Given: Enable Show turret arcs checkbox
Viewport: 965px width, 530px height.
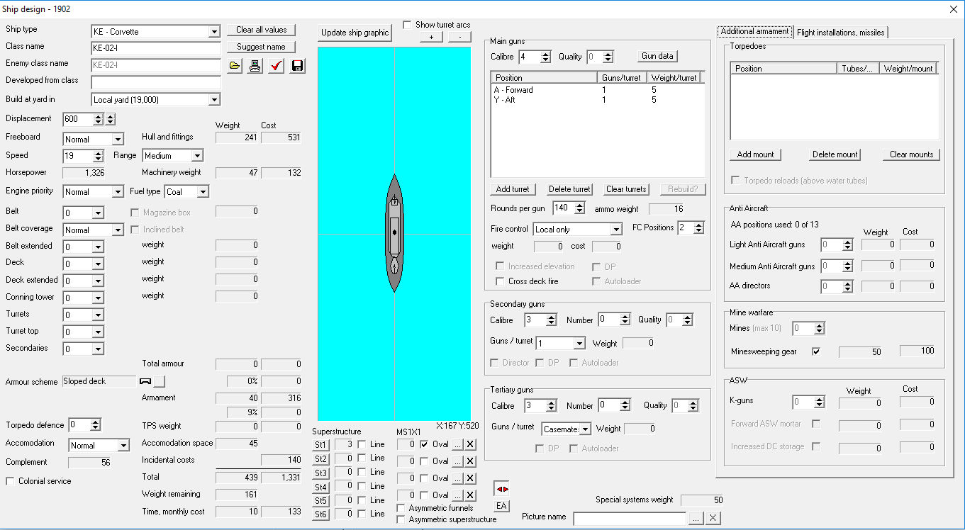Looking at the screenshot, I should pyautogui.click(x=408, y=25).
